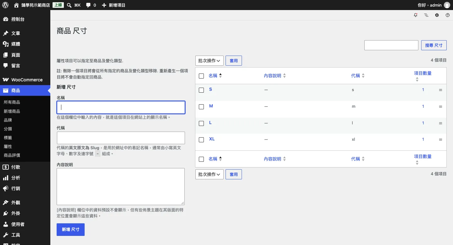Sort by 項目數量 in the table header
This screenshot has width=453, height=245.
[x=422, y=76]
